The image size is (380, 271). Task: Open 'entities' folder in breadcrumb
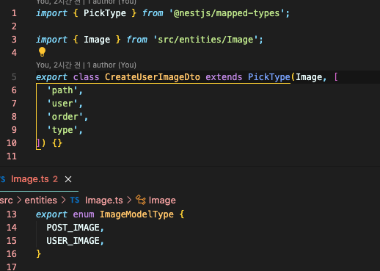[x=41, y=200]
